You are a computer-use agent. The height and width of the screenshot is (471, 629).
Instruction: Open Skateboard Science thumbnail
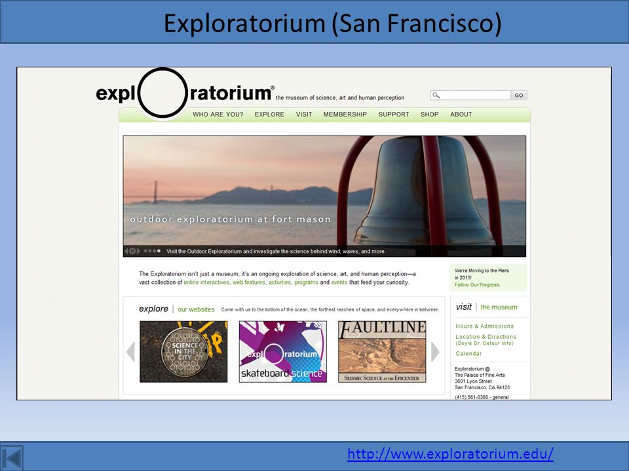click(283, 352)
